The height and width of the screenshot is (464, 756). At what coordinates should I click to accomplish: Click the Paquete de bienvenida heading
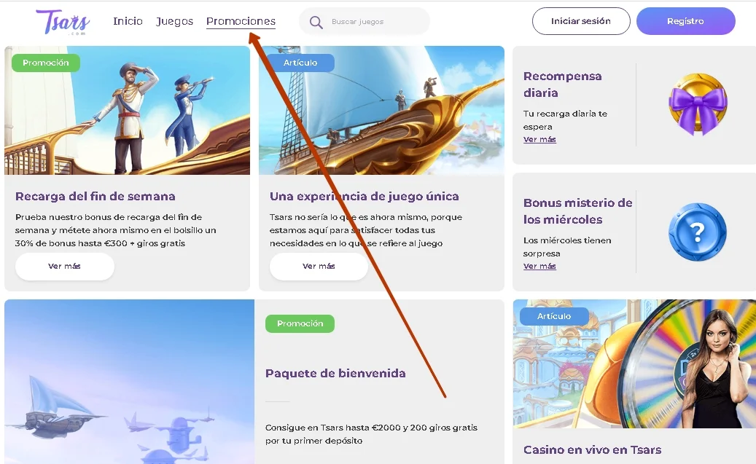point(335,373)
